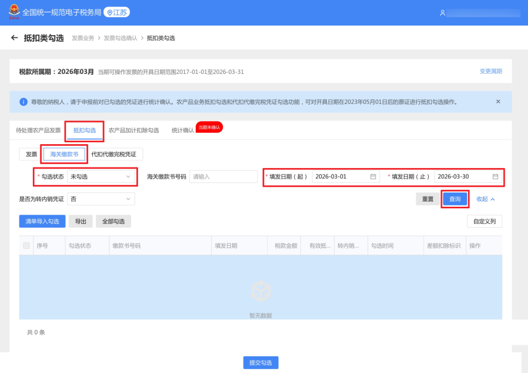Click the user profile icon

[x=442, y=13]
